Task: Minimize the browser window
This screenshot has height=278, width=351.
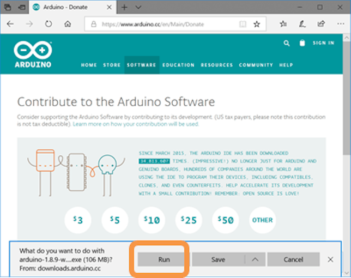Action: [300, 7]
